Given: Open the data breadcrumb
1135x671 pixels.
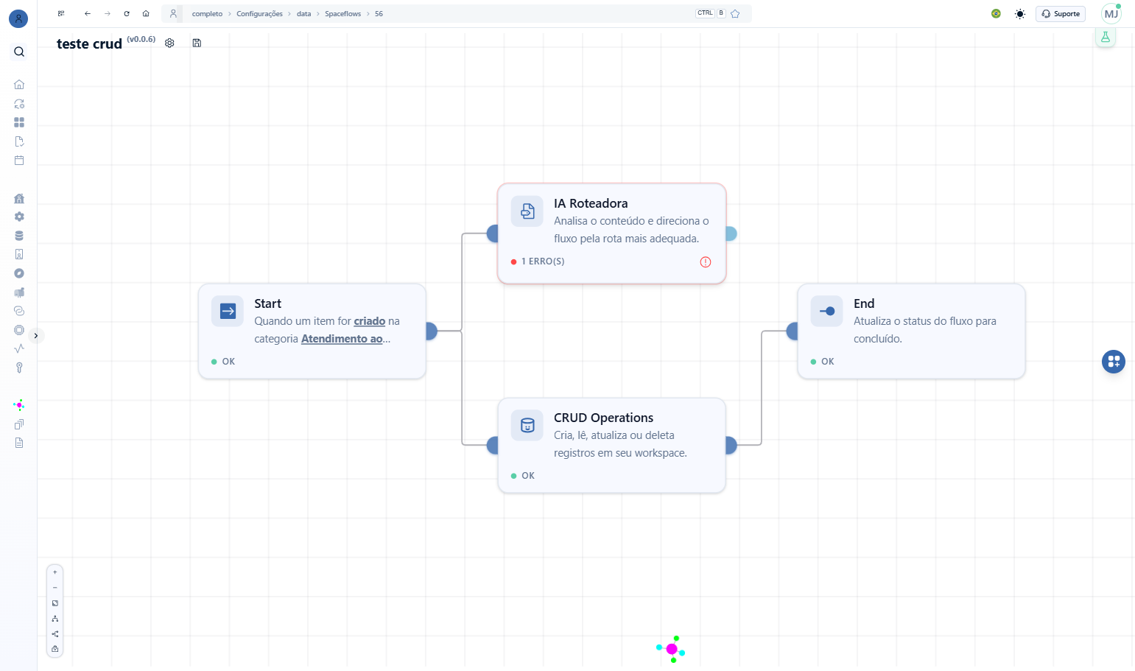Looking at the screenshot, I should [x=303, y=14].
